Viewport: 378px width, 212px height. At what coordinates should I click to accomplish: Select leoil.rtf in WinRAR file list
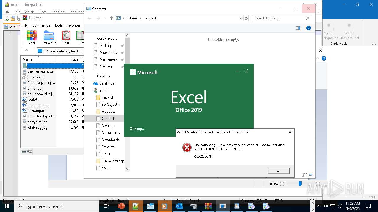(x=33, y=100)
